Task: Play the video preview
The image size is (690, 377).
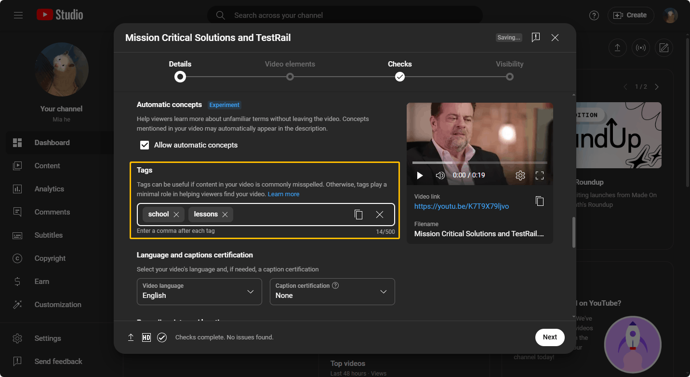Action: [x=420, y=175]
